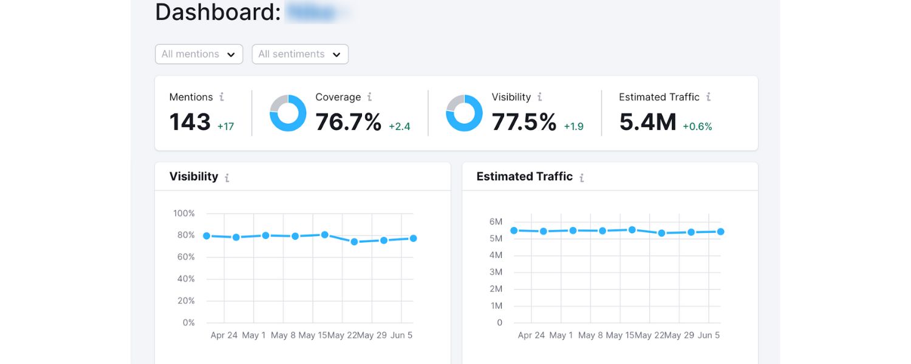Click the 76.7% coverage value
The width and height of the screenshot is (911, 364).
[348, 123]
